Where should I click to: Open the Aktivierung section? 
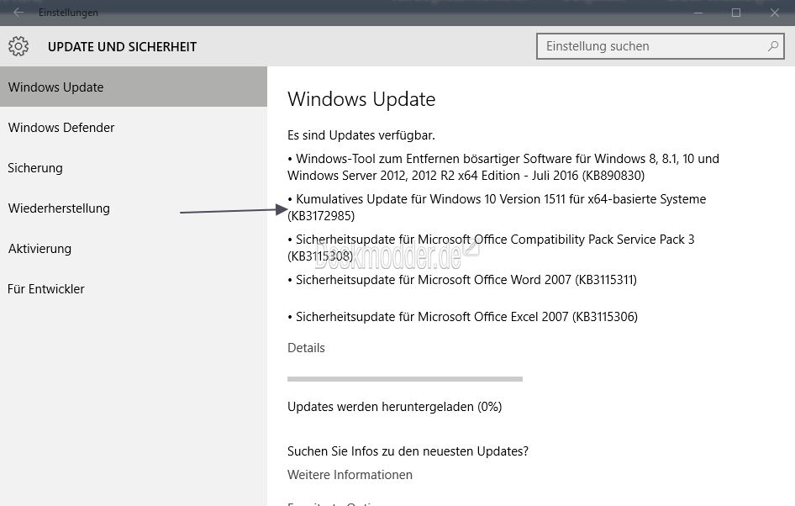coord(134,249)
